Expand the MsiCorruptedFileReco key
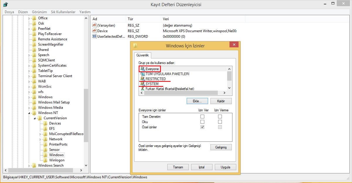The image size is (352, 183). click(x=40, y=134)
